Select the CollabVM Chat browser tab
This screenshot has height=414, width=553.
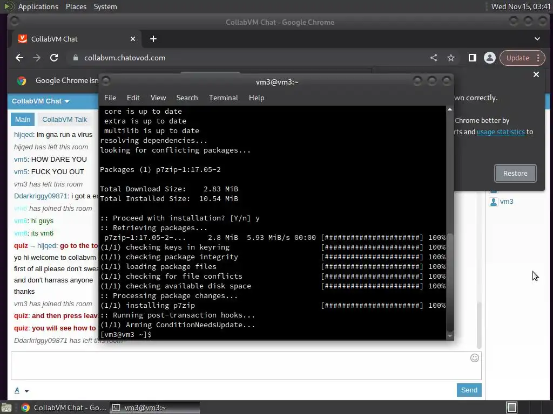[77, 39]
